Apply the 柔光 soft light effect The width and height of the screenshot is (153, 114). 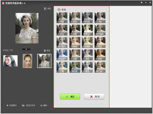coord(75,18)
